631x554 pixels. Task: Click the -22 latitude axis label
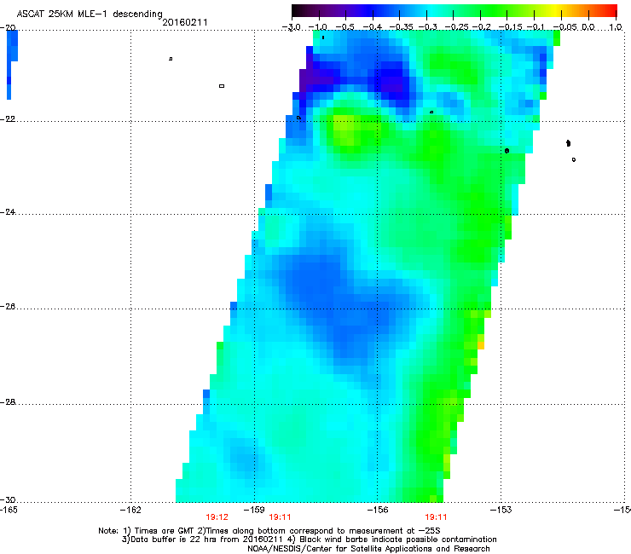coord(8,119)
